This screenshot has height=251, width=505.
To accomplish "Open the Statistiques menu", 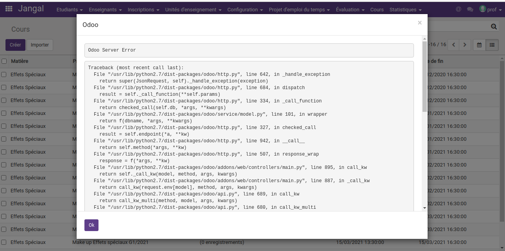I will tap(405, 9).
